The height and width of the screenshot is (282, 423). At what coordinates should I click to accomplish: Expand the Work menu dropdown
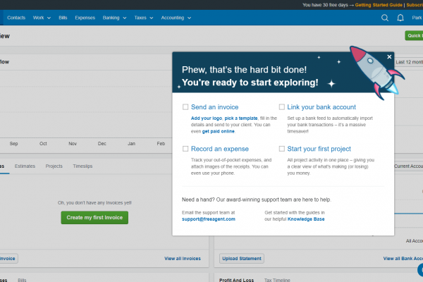click(x=42, y=18)
